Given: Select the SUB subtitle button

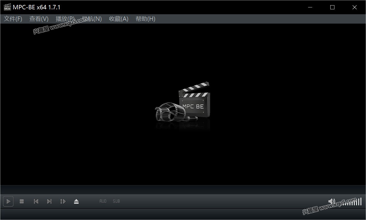Looking at the screenshot, I should point(116,201).
